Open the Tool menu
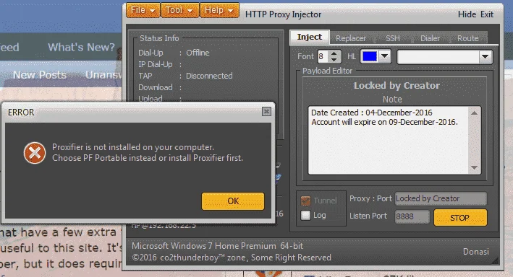This screenshot has width=513, height=277. (x=179, y=10)
